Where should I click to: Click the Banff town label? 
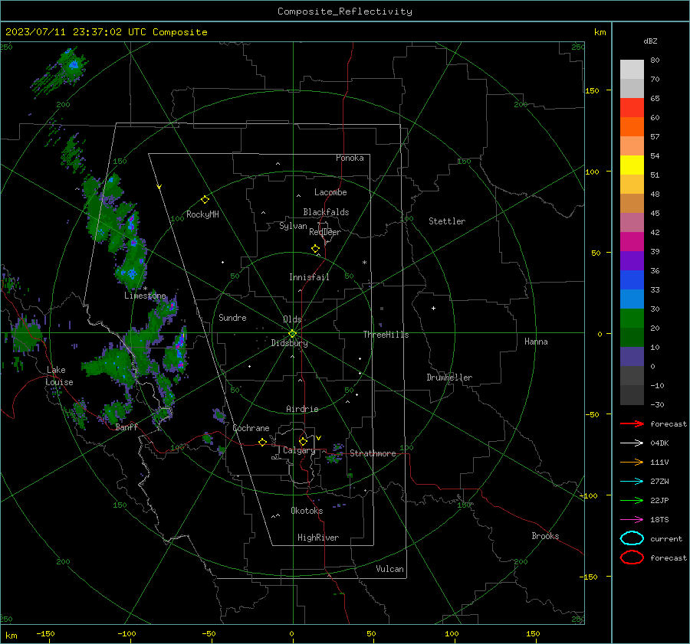pos(127,427)
